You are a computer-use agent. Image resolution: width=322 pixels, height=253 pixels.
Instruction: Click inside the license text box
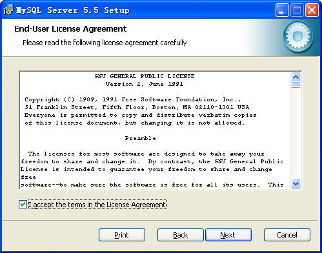click(x=156, y=130)
